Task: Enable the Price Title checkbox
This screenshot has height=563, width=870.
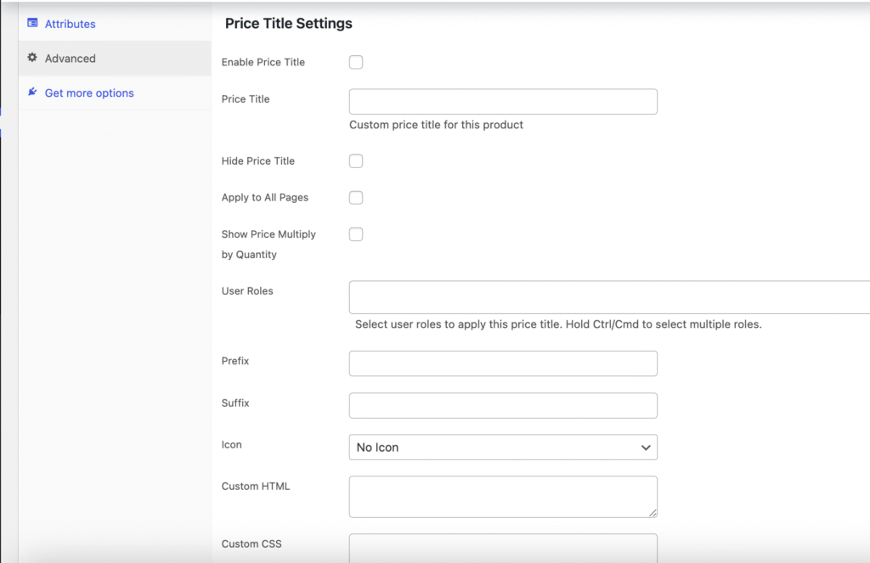Action: (356, 62)
